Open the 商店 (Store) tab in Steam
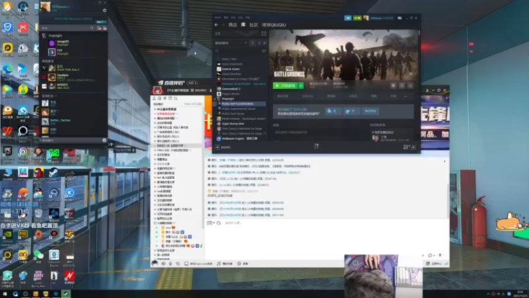The image size is (529, 298). [x=233, y=25]
